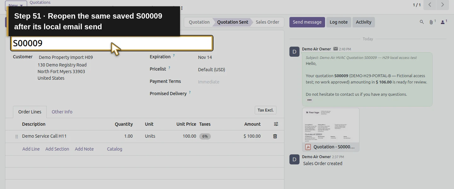This screenshot has width=454, height=189.
Task: Click the 2:37 PM message timestamp
Action: pos(338,157)
